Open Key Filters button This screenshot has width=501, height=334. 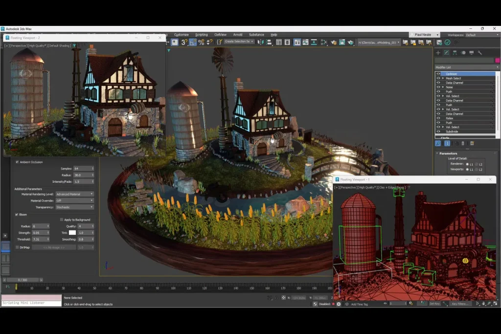459,304
